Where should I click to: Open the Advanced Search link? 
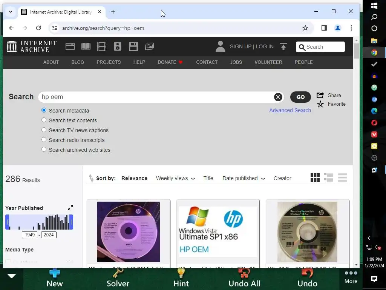pos(290,110)
